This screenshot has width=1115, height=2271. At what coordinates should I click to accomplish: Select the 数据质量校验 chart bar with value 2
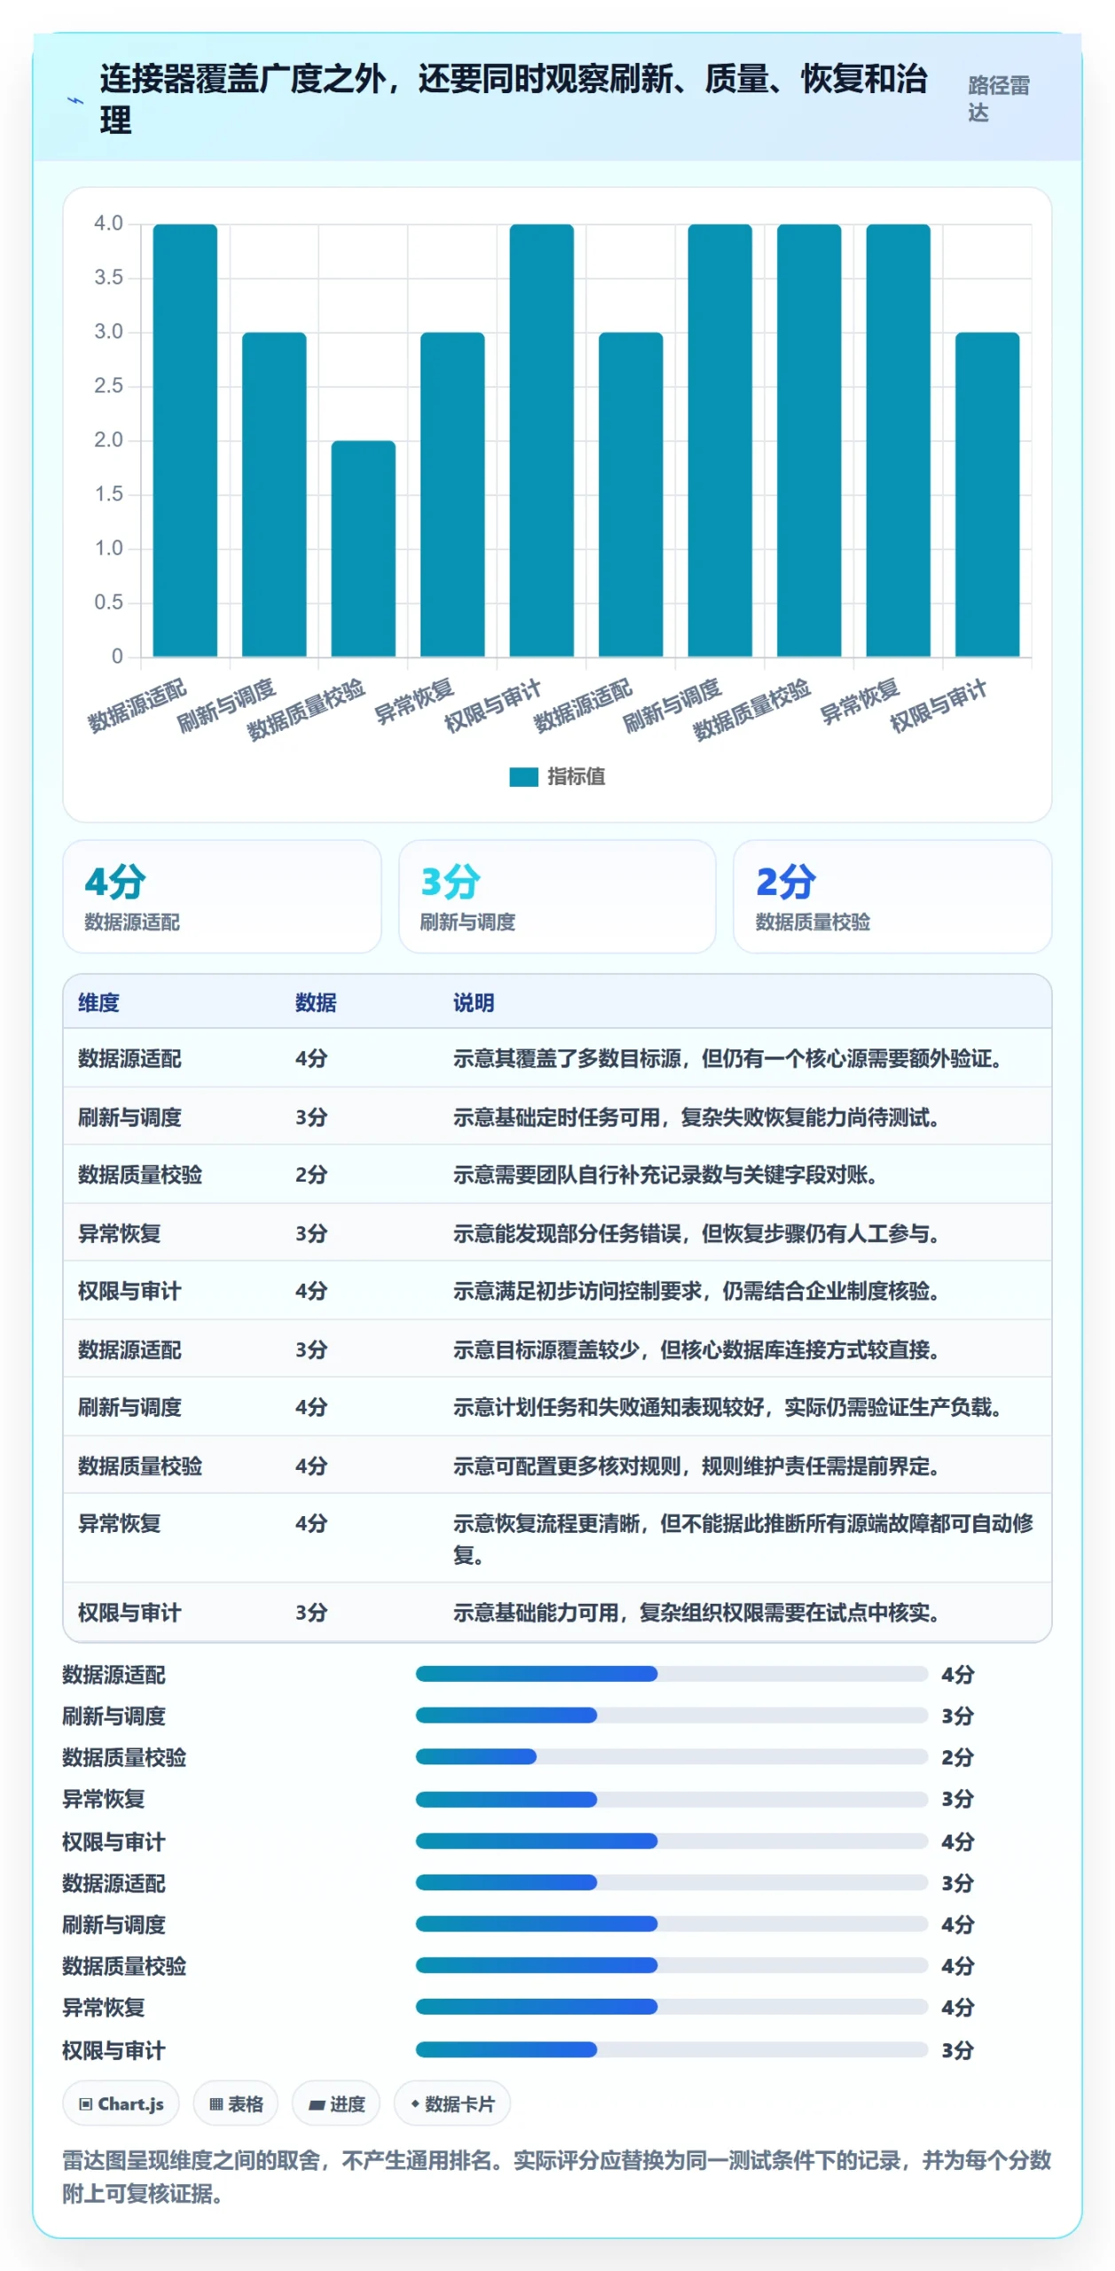tap(364, 548)
